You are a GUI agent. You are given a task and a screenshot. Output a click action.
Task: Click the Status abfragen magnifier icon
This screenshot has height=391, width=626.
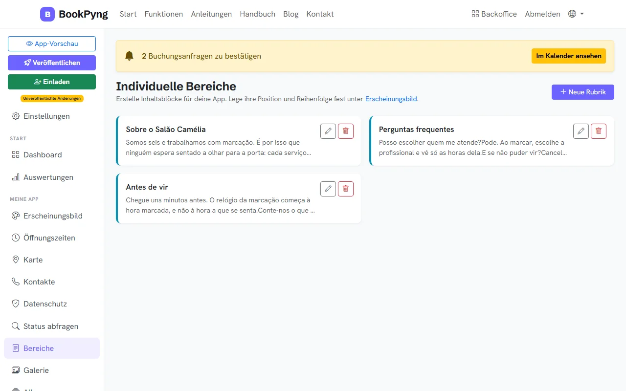(x=16, y=326)
